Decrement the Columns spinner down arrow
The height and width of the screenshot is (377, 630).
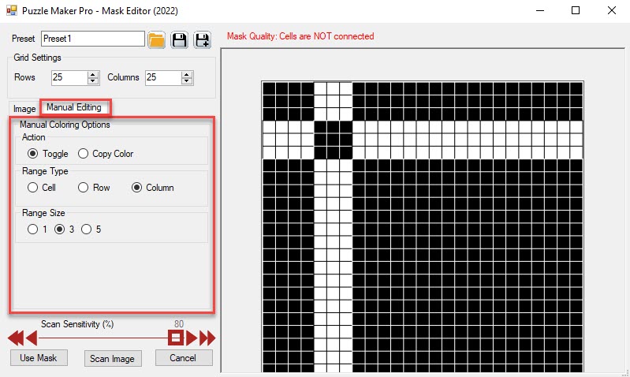click(186, 80)
